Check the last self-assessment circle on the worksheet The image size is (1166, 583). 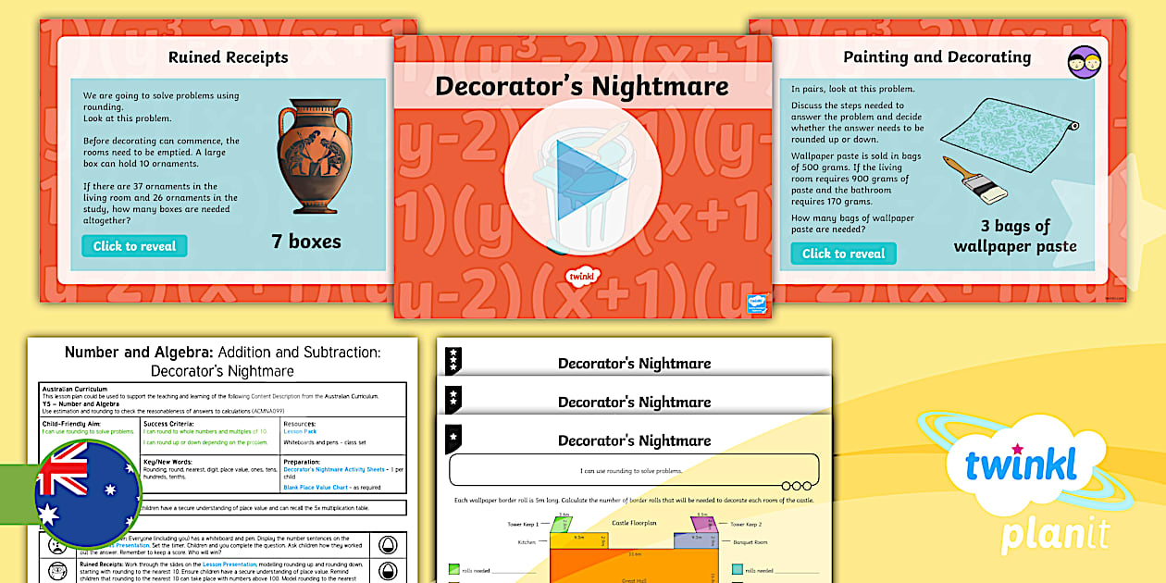pos(805,485)
